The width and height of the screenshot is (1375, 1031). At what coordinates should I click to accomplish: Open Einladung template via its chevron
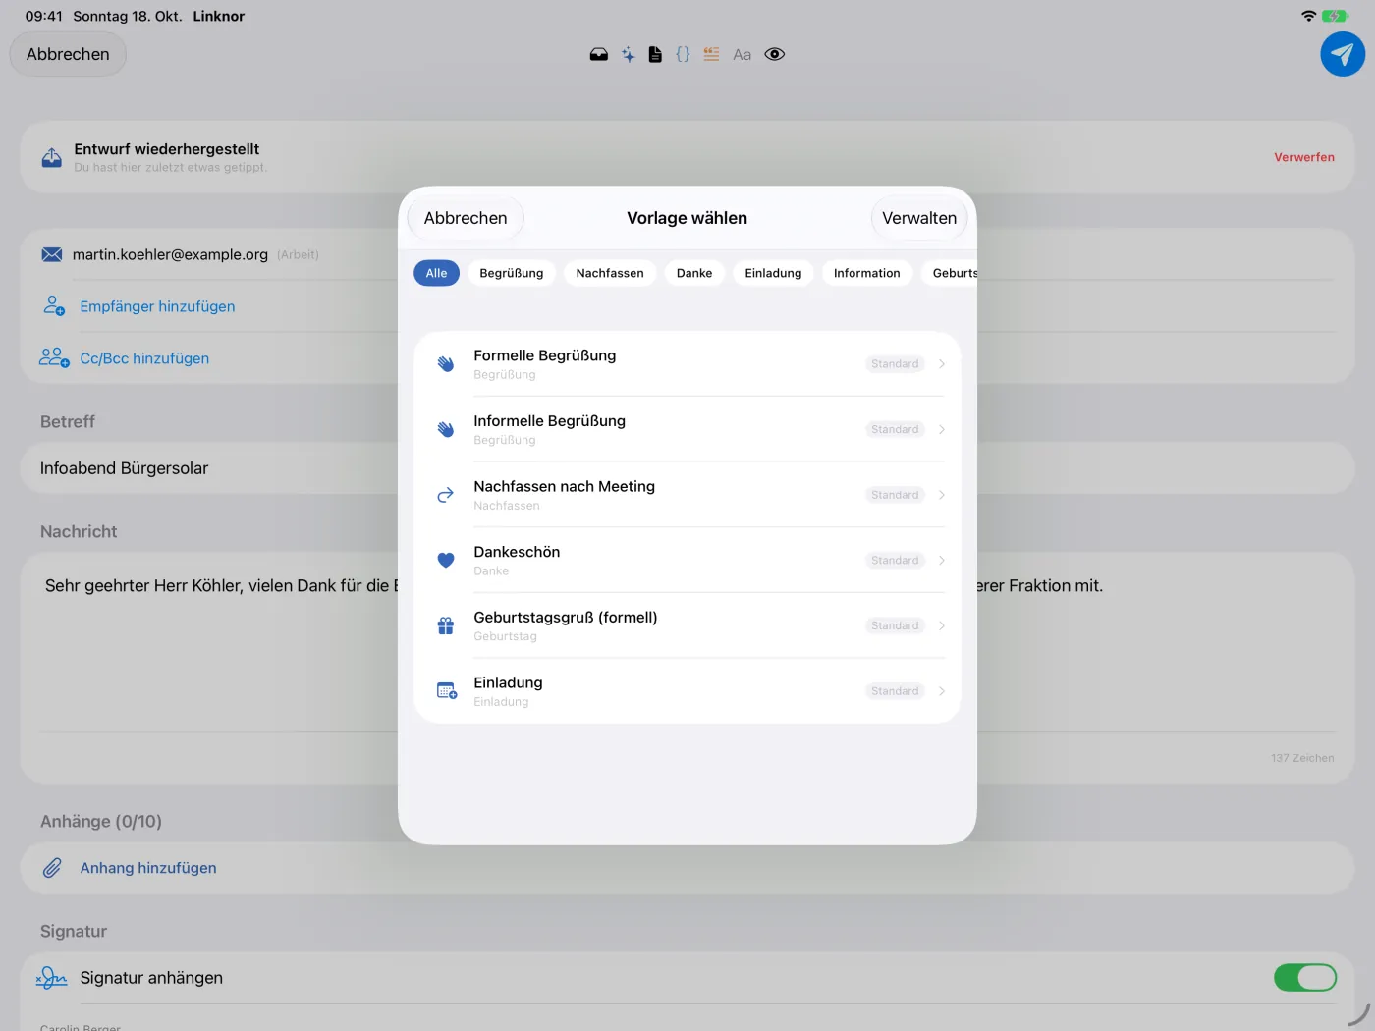pos(942,691)
